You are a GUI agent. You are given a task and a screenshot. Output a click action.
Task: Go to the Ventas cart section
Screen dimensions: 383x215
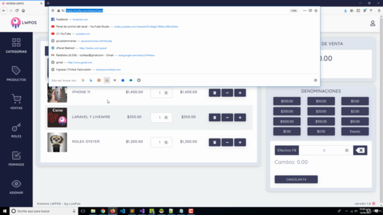coord(16,102)
